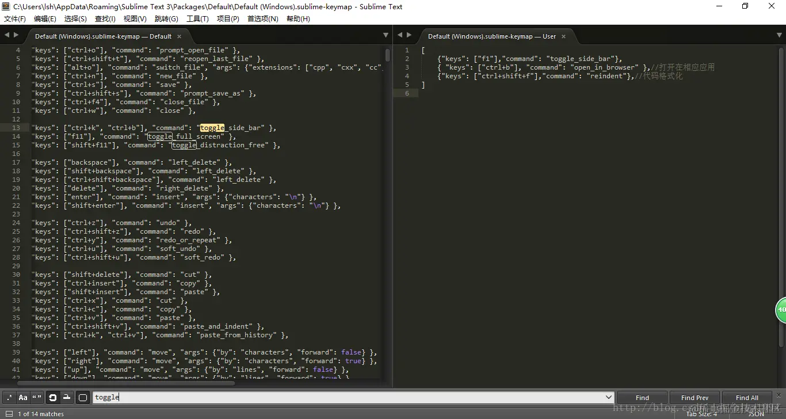786x419 pixels.
Task: Click 'prompt_save_as' on line 9
Action: click(212, 93)
